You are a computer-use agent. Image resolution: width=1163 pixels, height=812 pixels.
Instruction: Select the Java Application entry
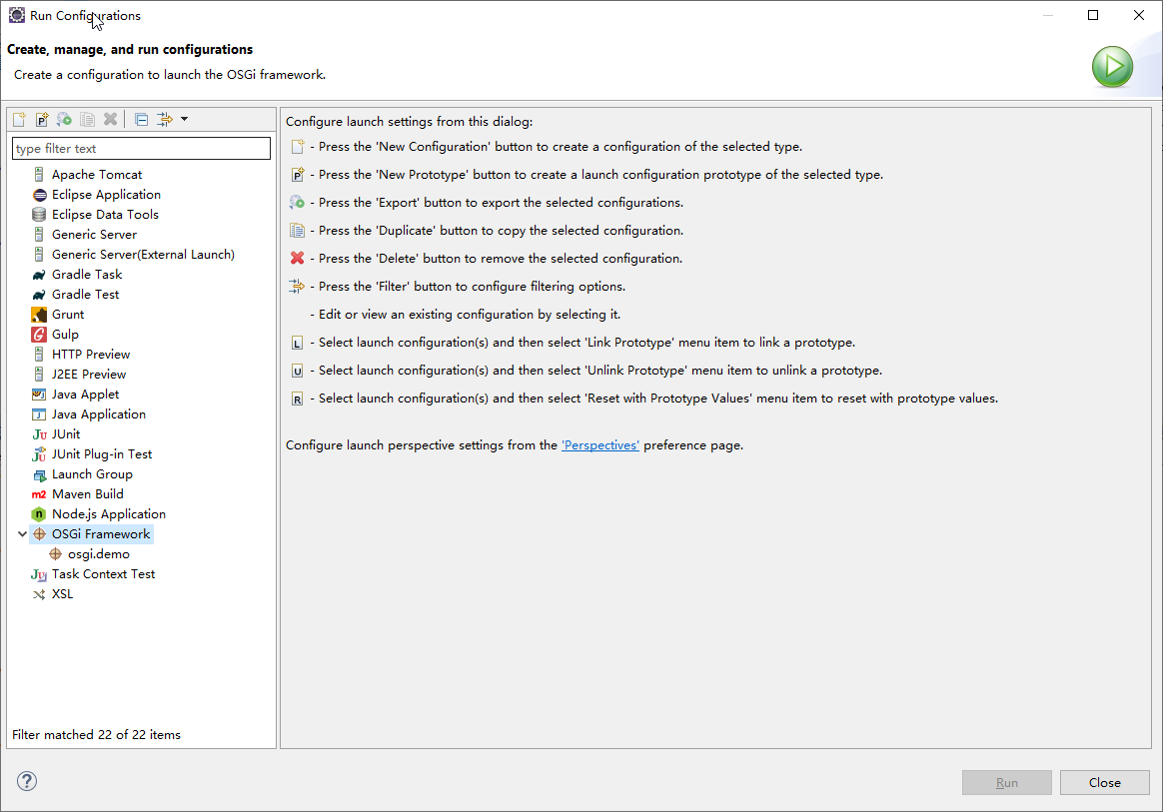[x=98, y=414]
